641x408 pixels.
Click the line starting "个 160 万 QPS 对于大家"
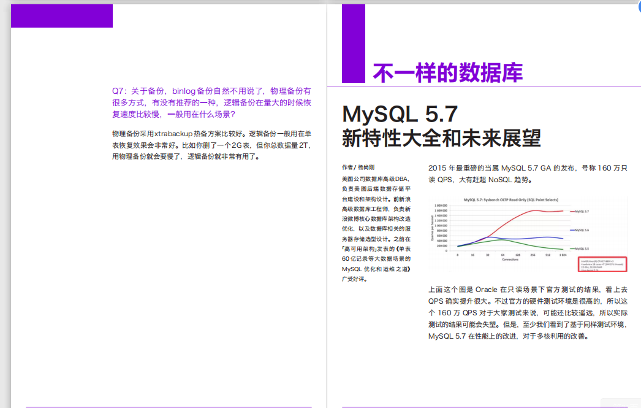(528, 313)
